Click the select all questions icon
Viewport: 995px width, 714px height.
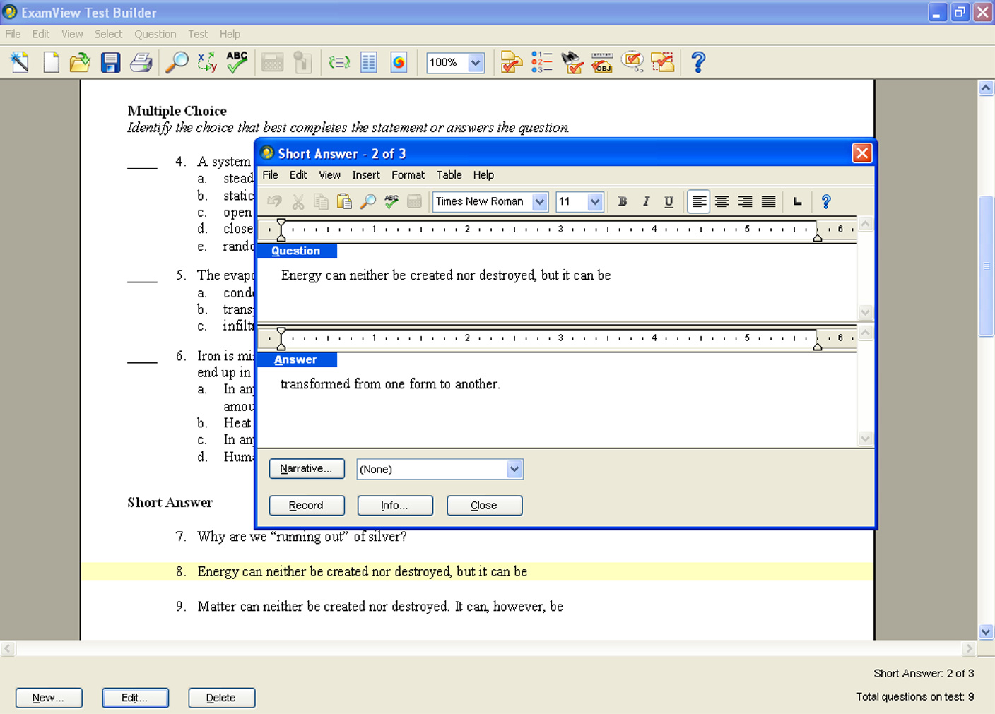[662, 62]
